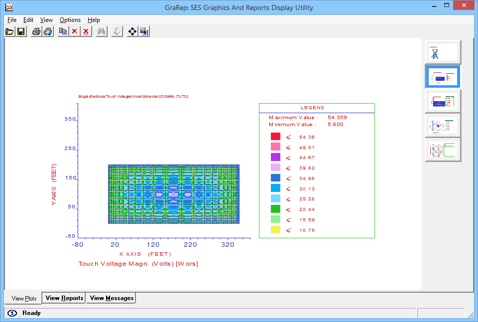This screenshot has width=478, height=322.
Task: Select the first plot thumbnail with tower figure
Action: [x=443, y=52]
